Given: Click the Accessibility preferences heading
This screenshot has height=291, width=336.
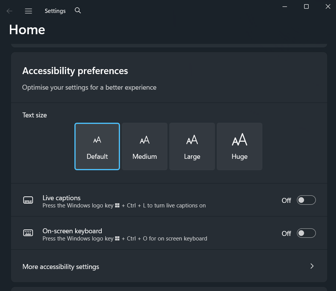Looking at the screenshot, I should tap(75, 71).
